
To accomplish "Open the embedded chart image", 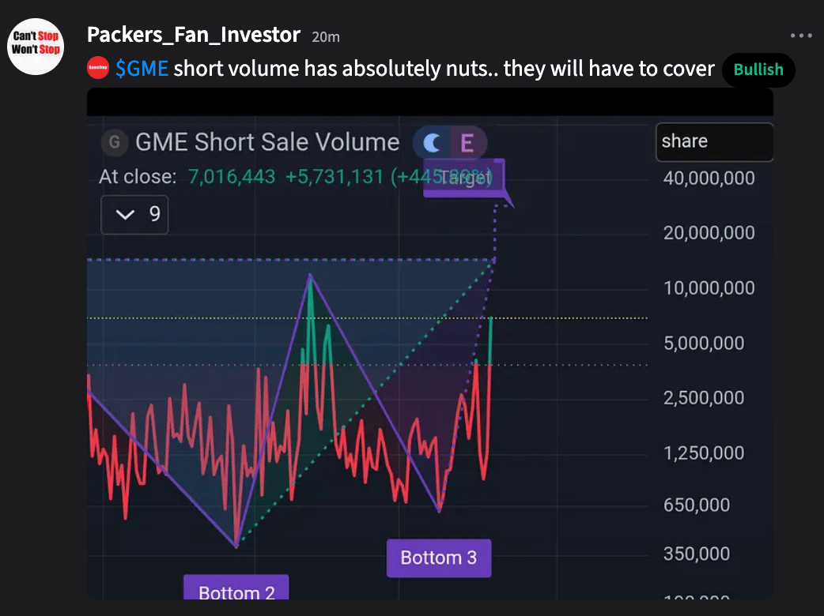I will (x=430, y=344).
